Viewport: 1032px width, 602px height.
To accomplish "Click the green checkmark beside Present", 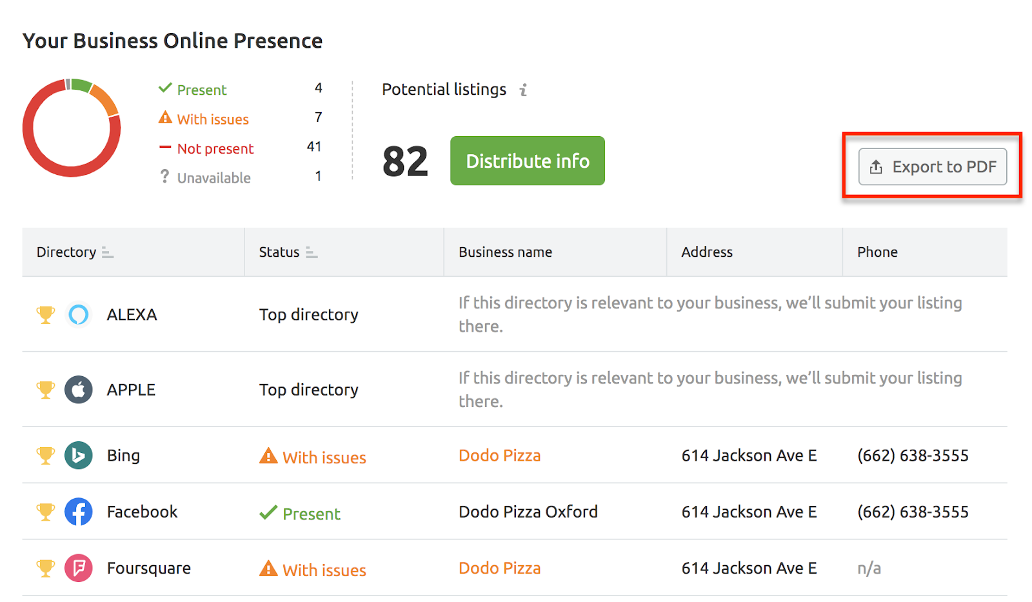I will (x=164, y=88).
